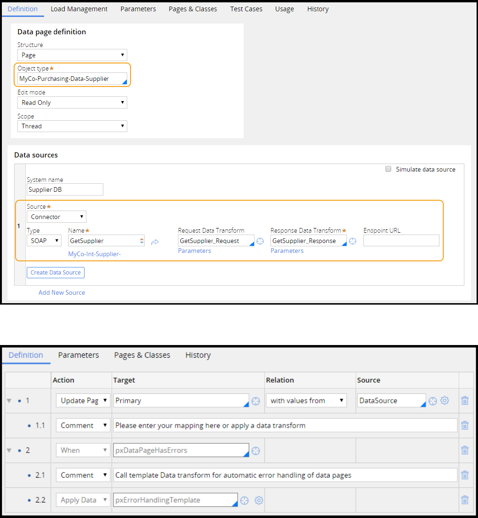The width and height of the screenshot is (478, 518).
Task: Expand the Source dropdown set to Connector
Action: pyautogui.click(x=56, y=217)
